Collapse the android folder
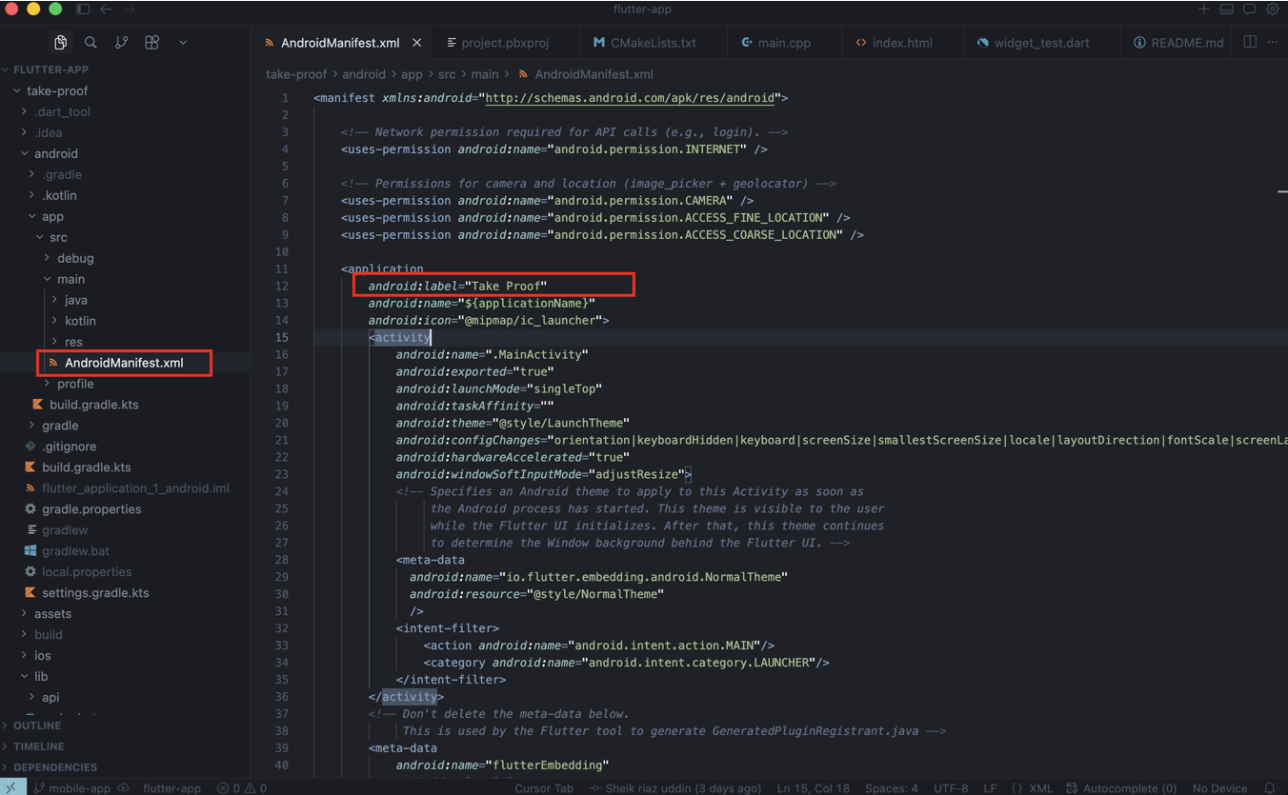The image size is (1288, 795). tap(125, 153)
